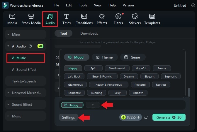Click the project saved checkmark icon

[x=193, y=5]
